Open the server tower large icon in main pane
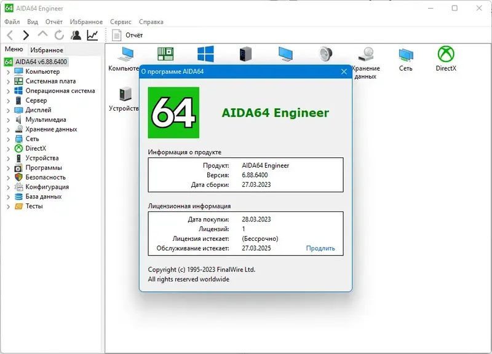The height and width of the screenshot is (354, 492). [245, 54]
